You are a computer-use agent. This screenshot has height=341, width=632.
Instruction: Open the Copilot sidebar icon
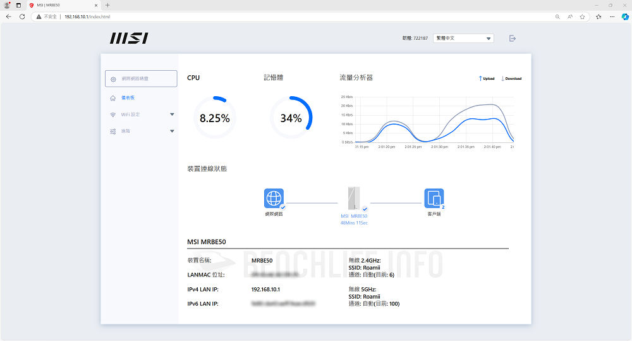625,16
